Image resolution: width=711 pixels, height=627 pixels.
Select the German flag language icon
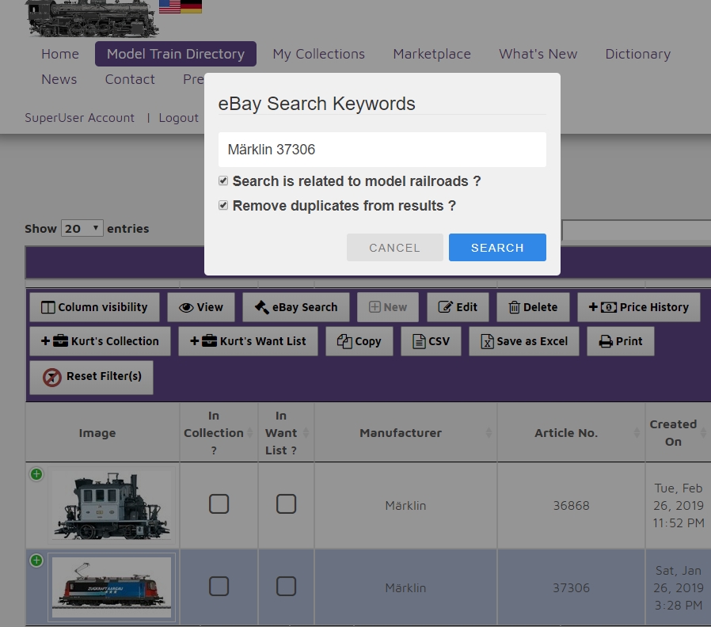click(x=191, y=6)
